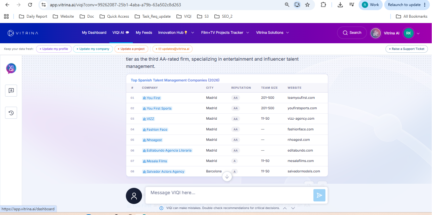Open the You First Sports company link

[157, 108]
